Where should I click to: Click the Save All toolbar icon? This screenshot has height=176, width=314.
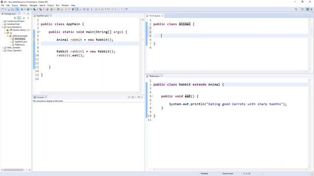click(x=12, y=9)
